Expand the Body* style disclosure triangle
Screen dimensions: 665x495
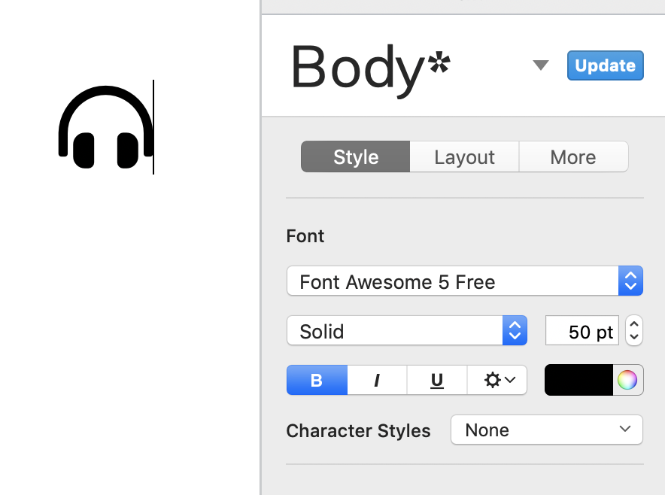(541, 65)
